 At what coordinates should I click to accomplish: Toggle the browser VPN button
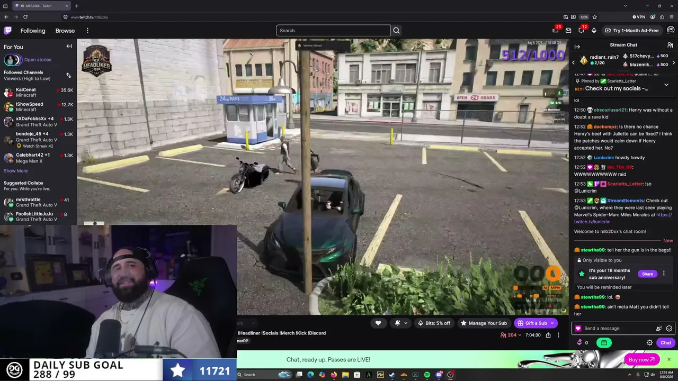(x=639, y=17)
